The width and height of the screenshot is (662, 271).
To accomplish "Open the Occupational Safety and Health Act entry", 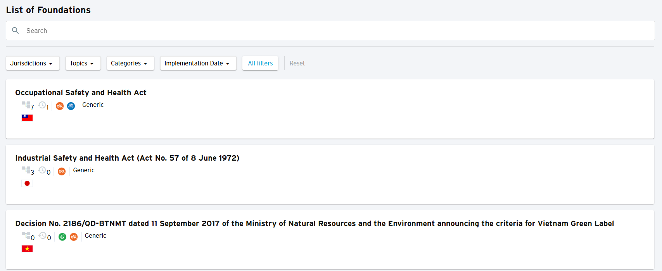I will click(x=81, y=93).
